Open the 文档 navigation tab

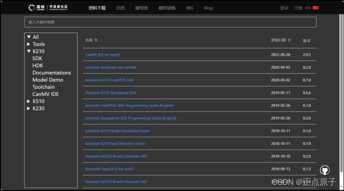click(x=120, y=8)
